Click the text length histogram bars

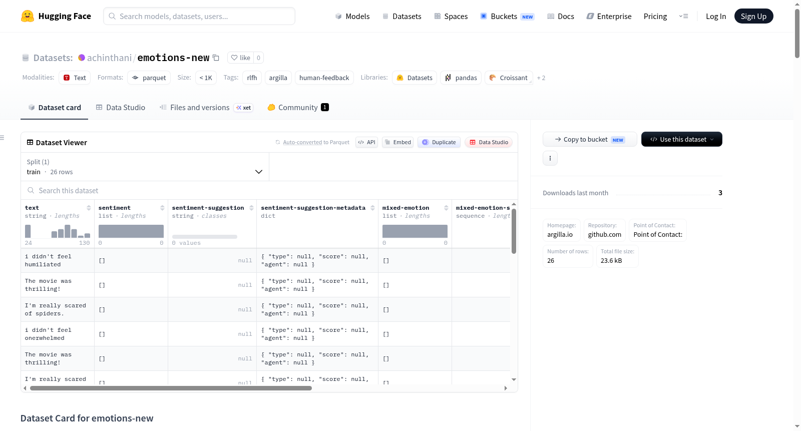point(58,231)
